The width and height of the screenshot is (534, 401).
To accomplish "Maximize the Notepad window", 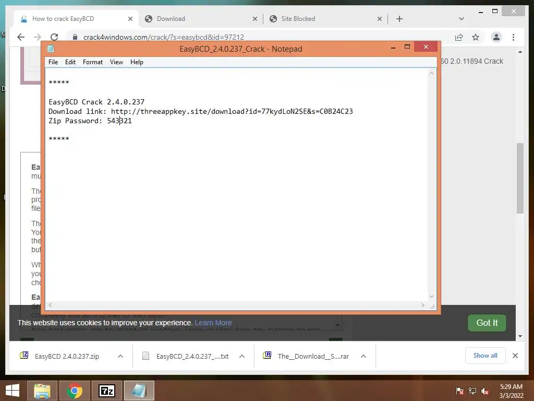I will [x=407, y=48].
